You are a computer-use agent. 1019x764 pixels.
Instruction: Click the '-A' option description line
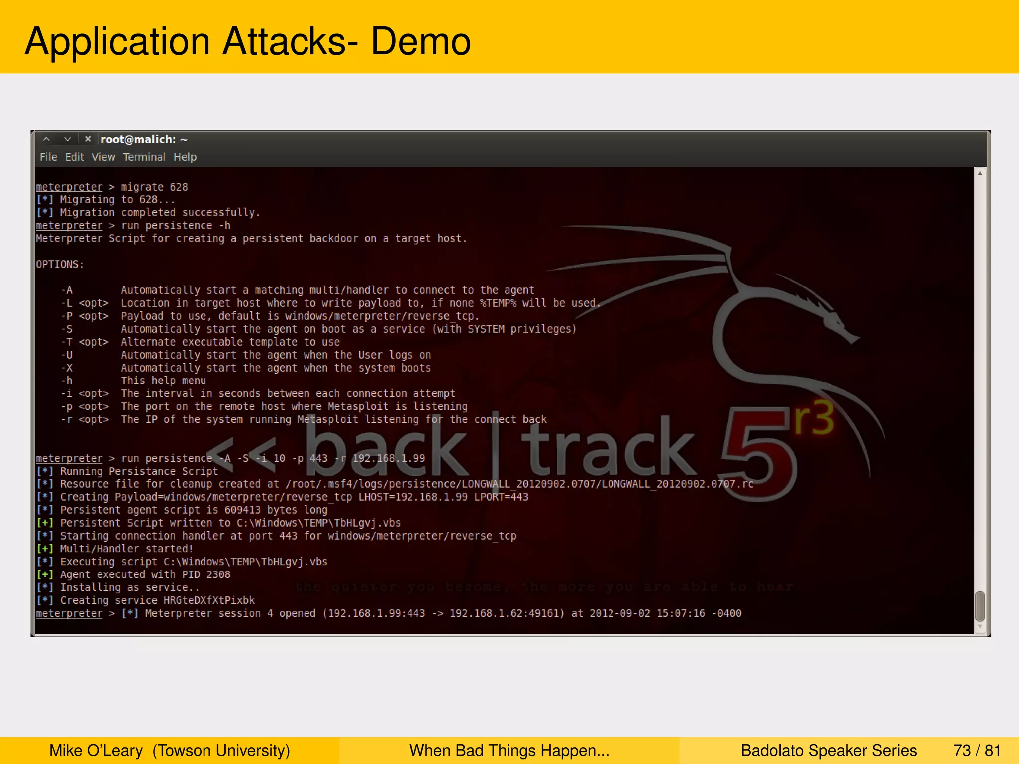(x=298, y=290)
